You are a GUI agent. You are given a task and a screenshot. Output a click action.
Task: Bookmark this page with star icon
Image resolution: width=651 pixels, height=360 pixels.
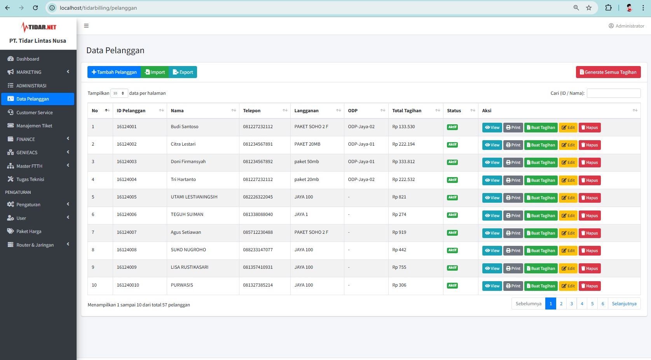pos(589,8)
